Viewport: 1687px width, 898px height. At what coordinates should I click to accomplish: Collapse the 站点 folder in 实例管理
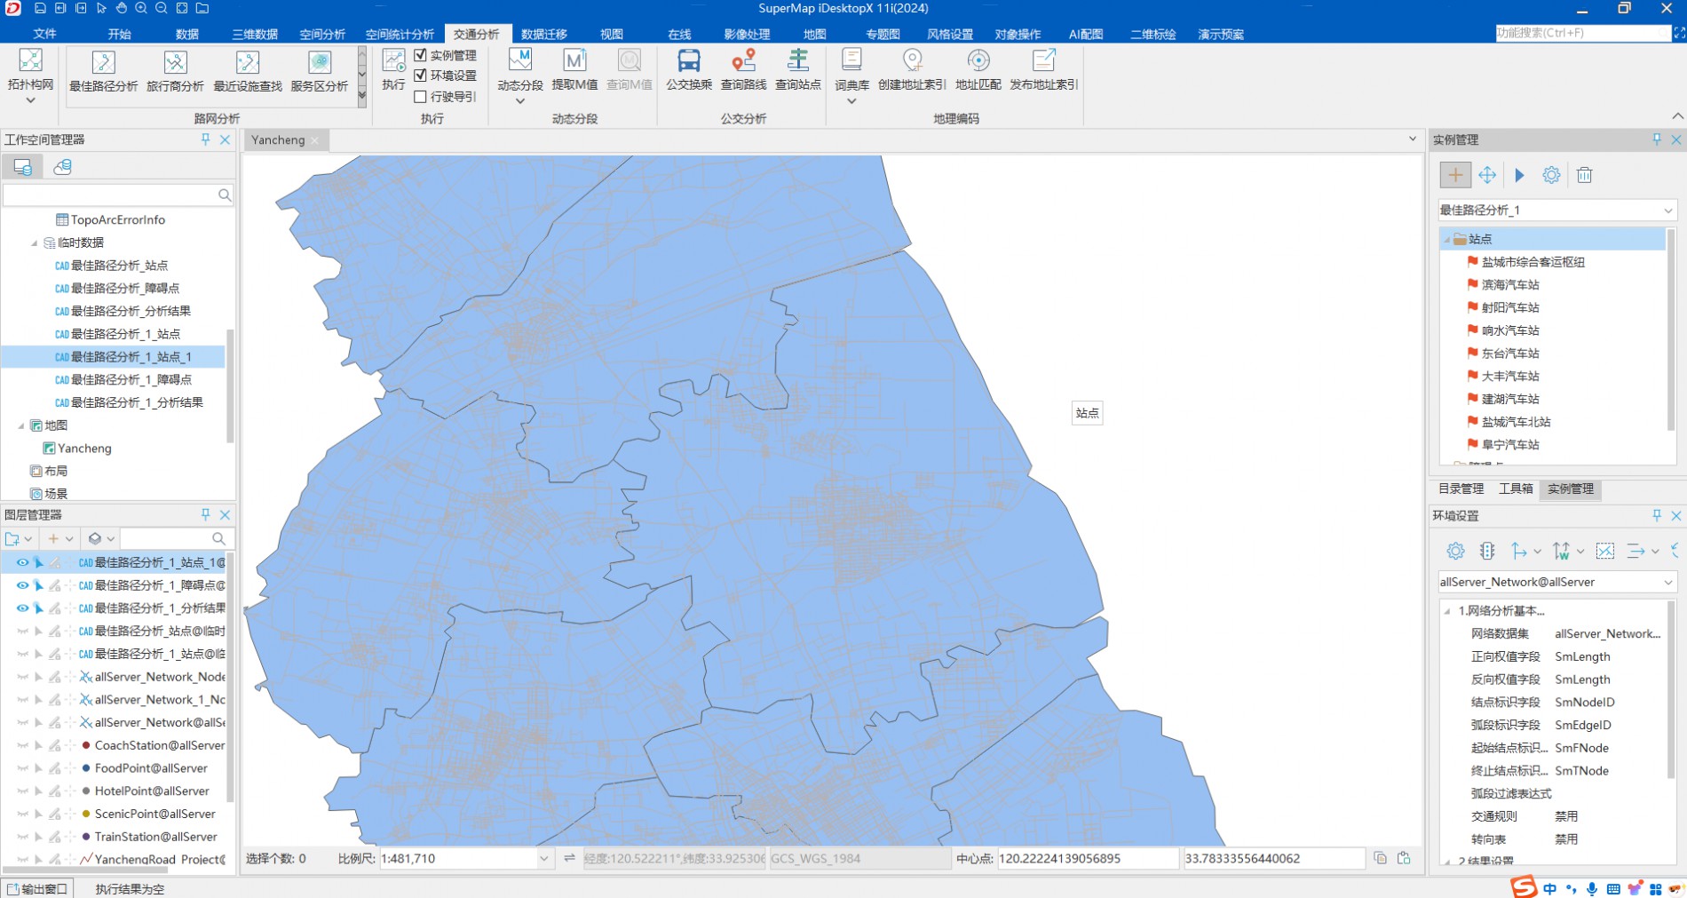(1447, 240)
